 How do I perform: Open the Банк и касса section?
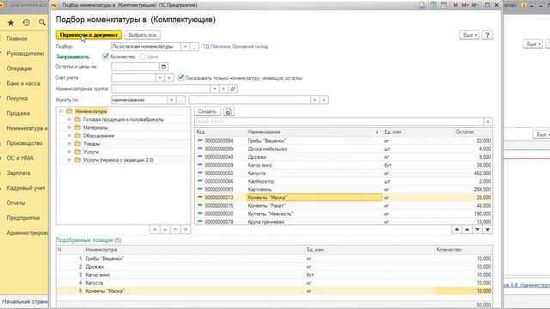coord(23,83)
